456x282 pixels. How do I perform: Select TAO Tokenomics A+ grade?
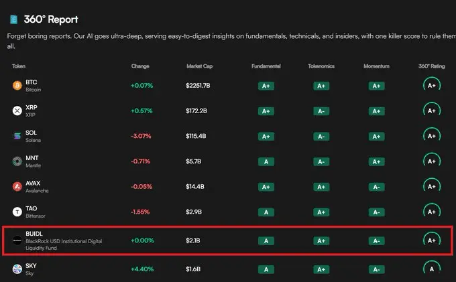coord(321,212)
